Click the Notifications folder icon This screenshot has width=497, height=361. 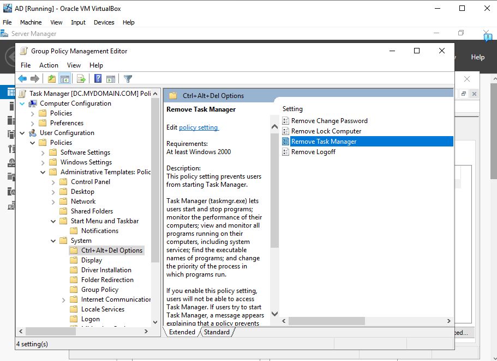[x=74, y=231]
